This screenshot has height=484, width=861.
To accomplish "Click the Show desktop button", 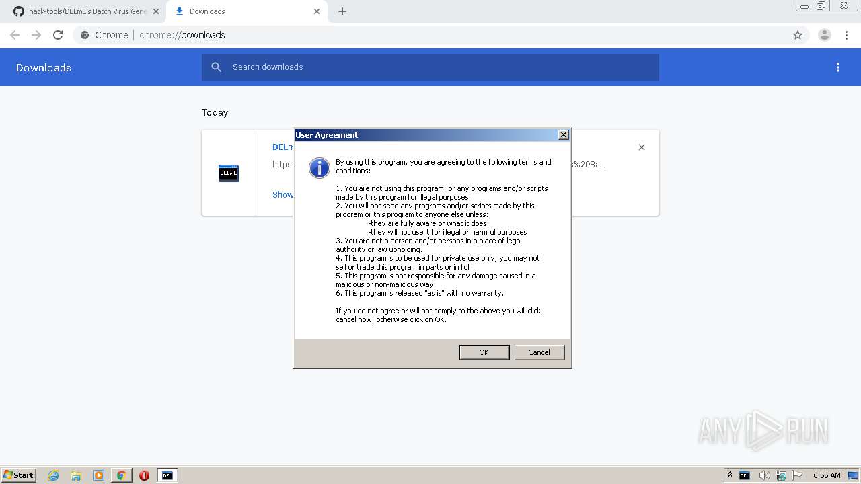I will point(854,475).
